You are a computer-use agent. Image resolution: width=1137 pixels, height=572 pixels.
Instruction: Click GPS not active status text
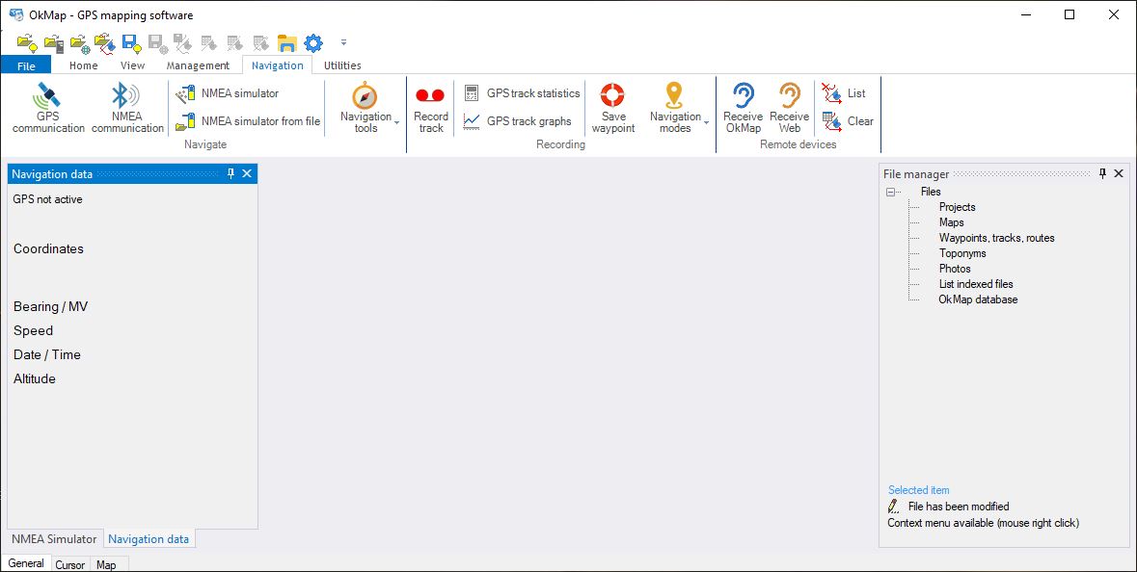click(48, 199)
